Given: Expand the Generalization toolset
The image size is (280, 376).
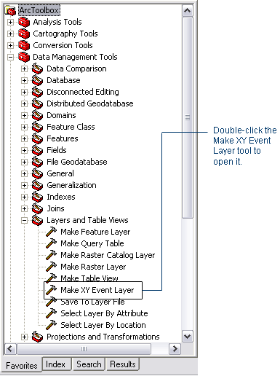Looking at the screenshot, I should pos(24,185).
